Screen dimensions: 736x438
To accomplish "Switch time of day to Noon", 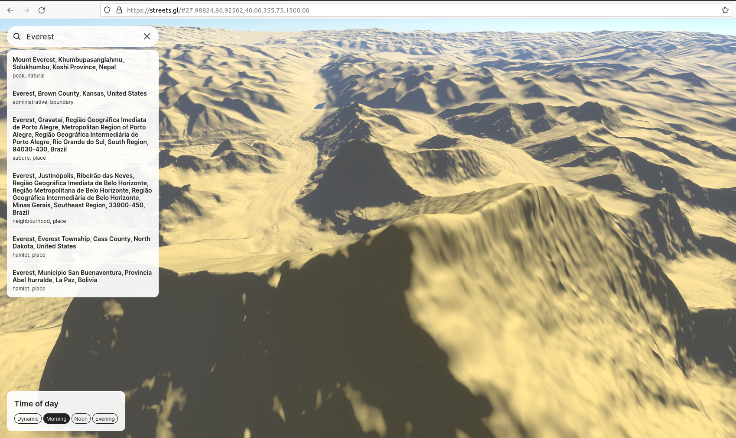I will click(81, 419).
